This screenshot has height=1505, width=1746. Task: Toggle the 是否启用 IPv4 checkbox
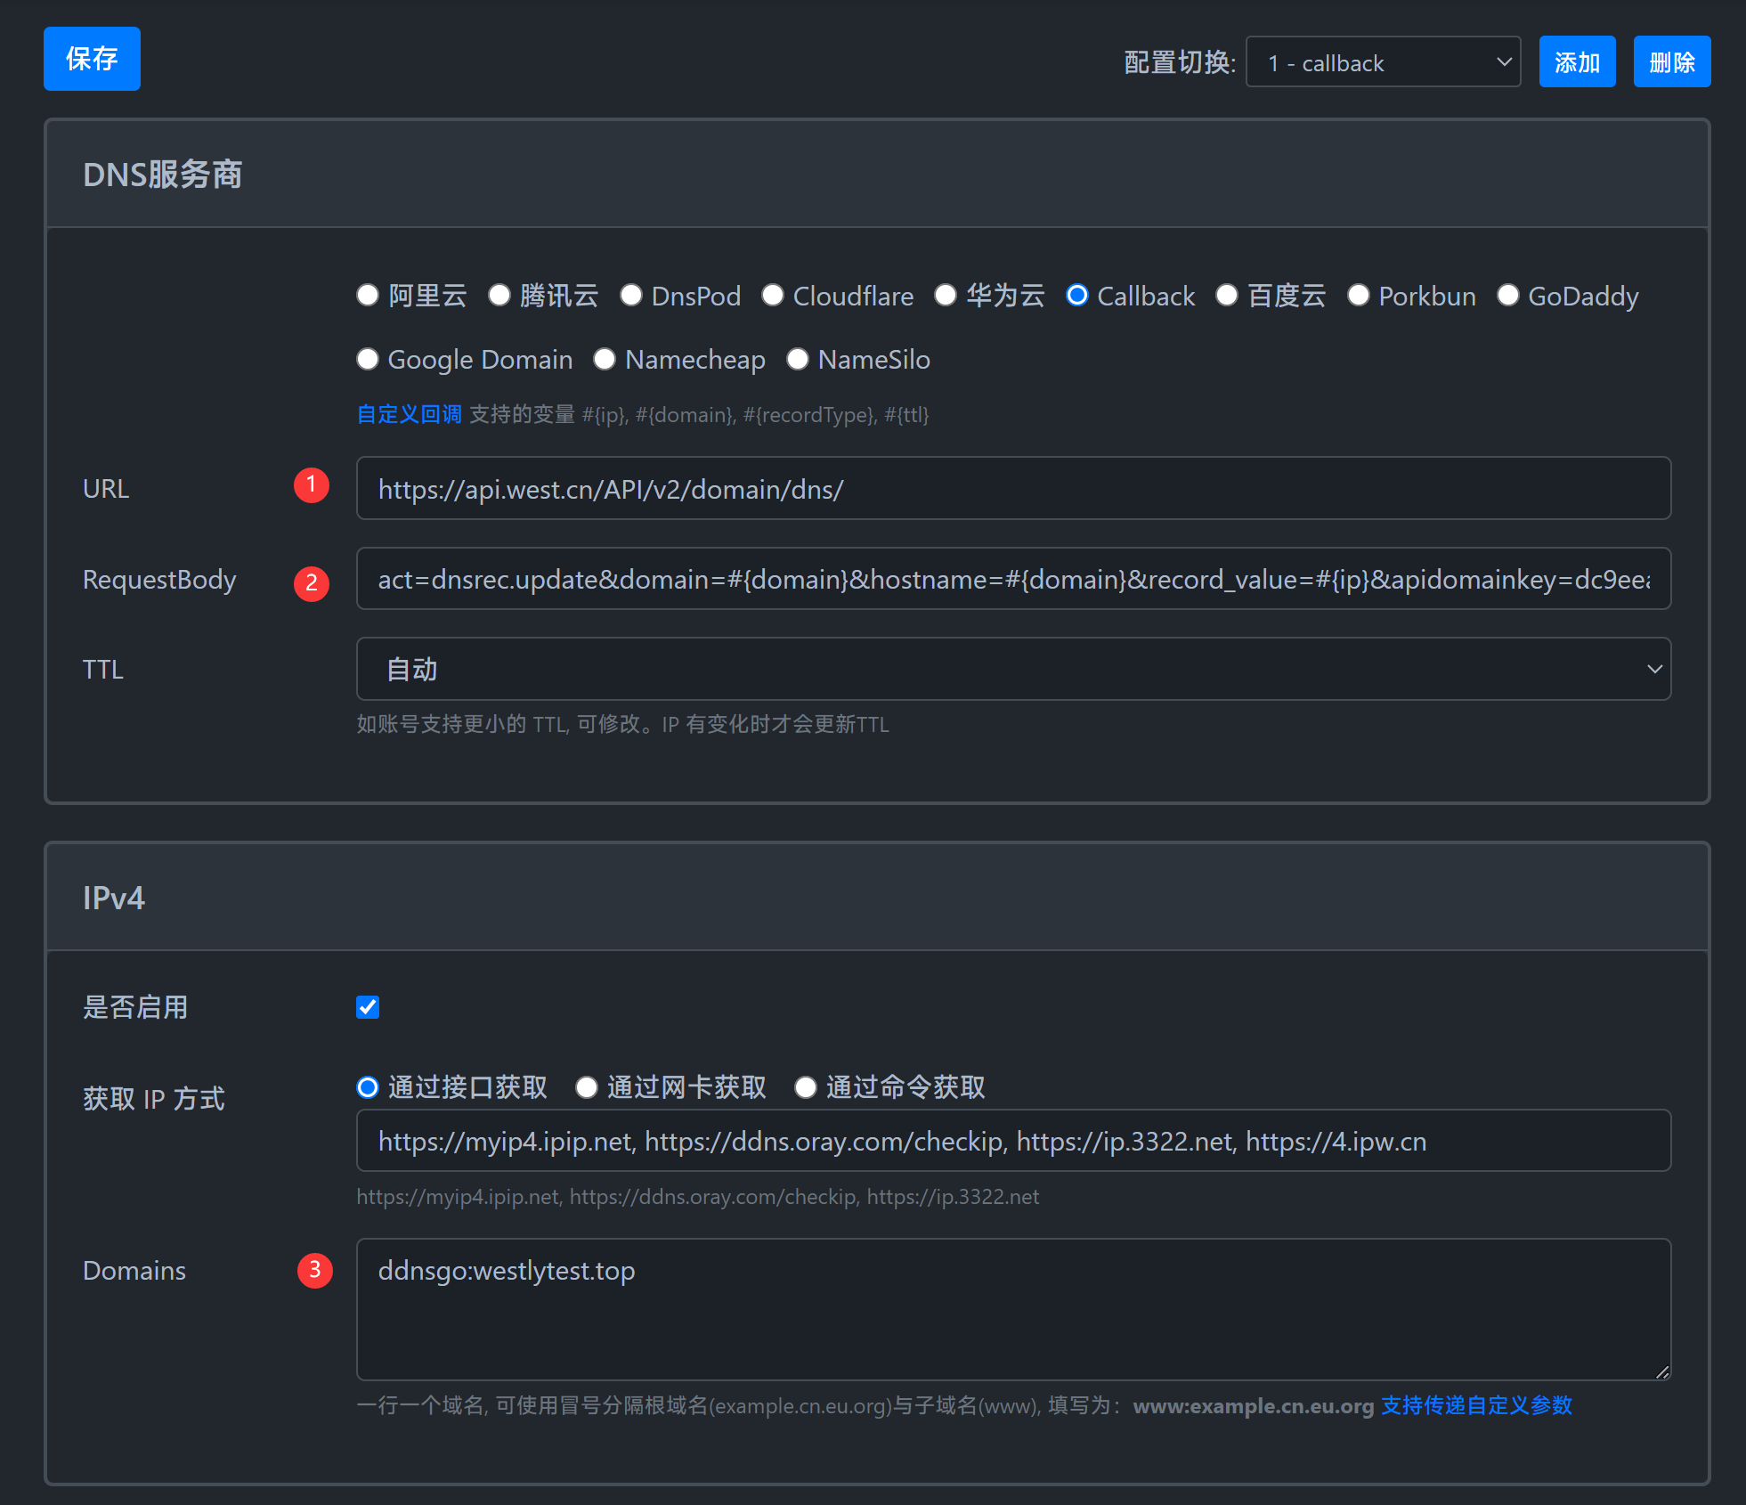click(368, 1007)
